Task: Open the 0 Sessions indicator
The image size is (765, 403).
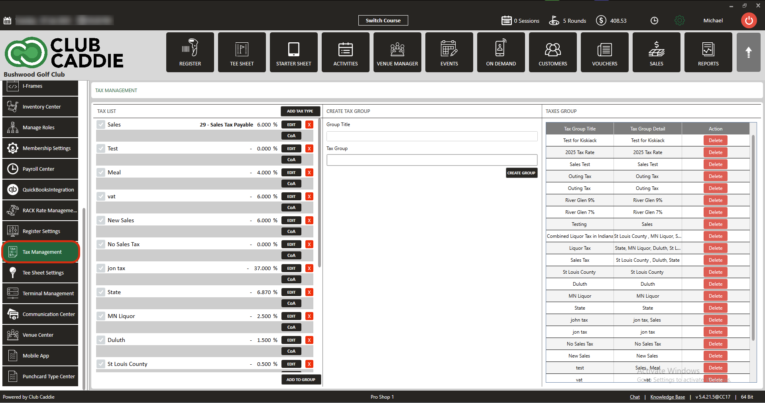Action: click(x=520, y=20)
